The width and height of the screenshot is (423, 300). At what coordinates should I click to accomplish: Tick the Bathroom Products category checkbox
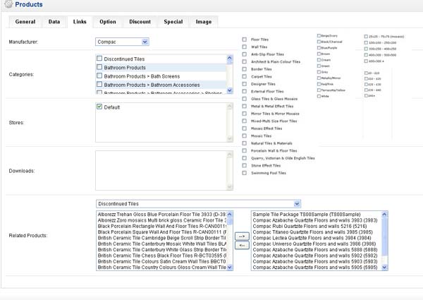point(99,67)
